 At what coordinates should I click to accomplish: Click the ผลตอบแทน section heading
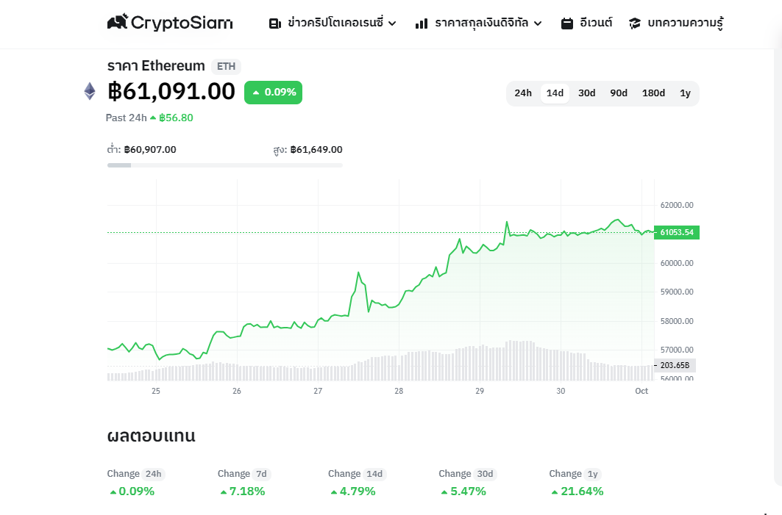(151, 436)
